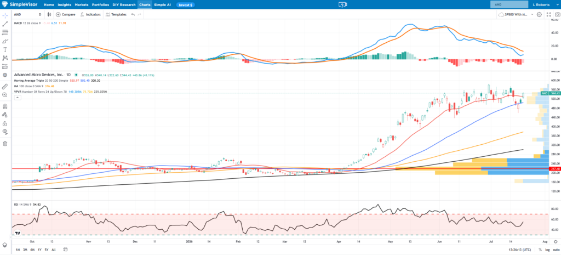Screen dimensions: 561x255
Task: Change the D interval selector
Action: [40, 15]
